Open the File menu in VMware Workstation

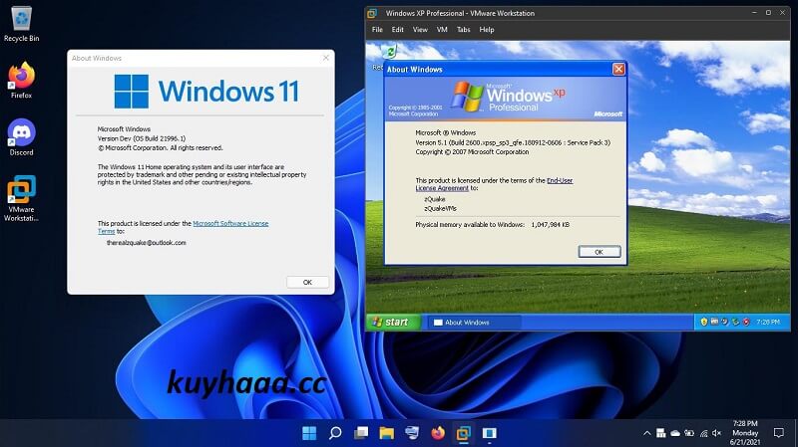377,30
